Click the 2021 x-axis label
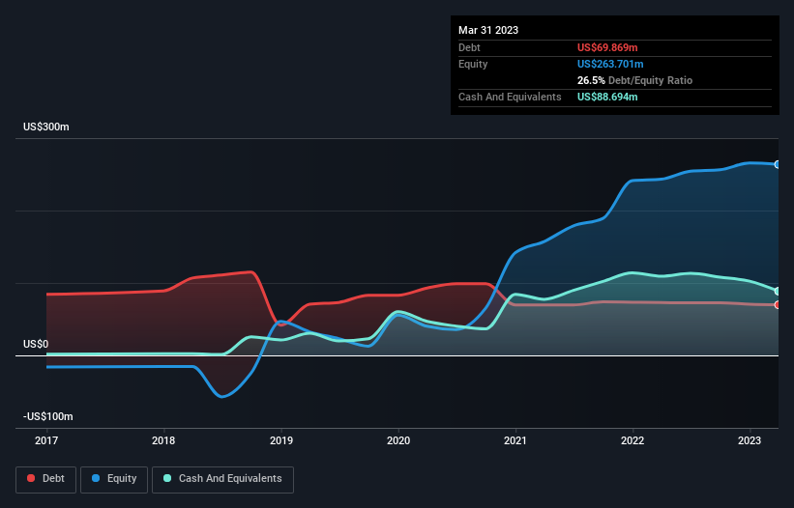The height and width of the screenshot is (508, 794). (515, 440)
